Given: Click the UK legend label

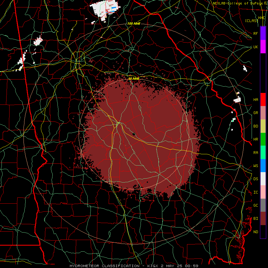Looking at the screenshot, I should coord(256,47).
